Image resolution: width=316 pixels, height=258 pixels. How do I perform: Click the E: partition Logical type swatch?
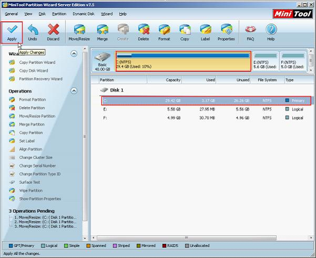coord(287,109)
